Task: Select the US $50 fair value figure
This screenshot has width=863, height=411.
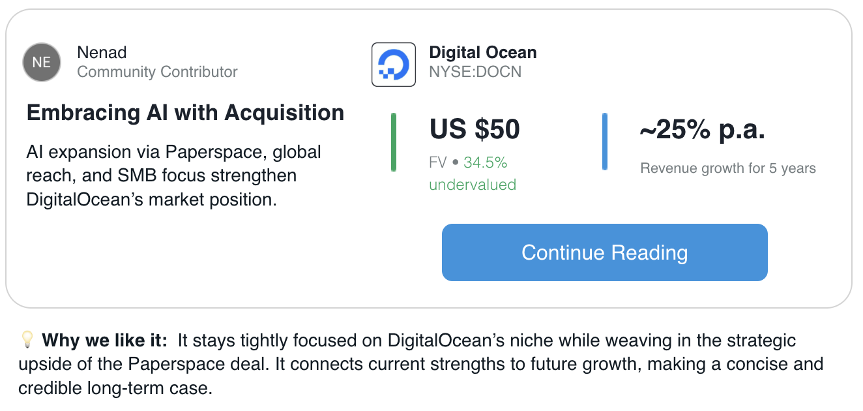Action: [x=475, y=130]
